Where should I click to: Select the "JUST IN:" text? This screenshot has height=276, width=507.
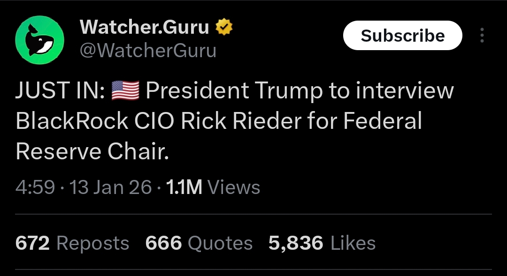[x=60, y=91]
